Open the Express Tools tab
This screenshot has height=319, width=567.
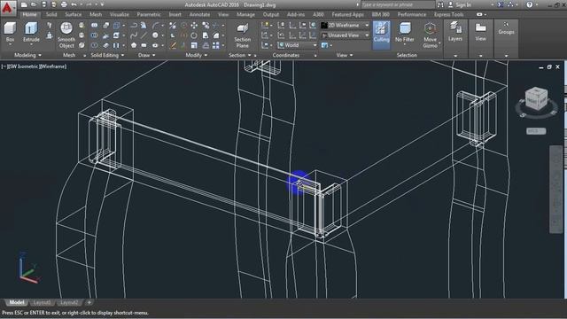coord(449,14)
